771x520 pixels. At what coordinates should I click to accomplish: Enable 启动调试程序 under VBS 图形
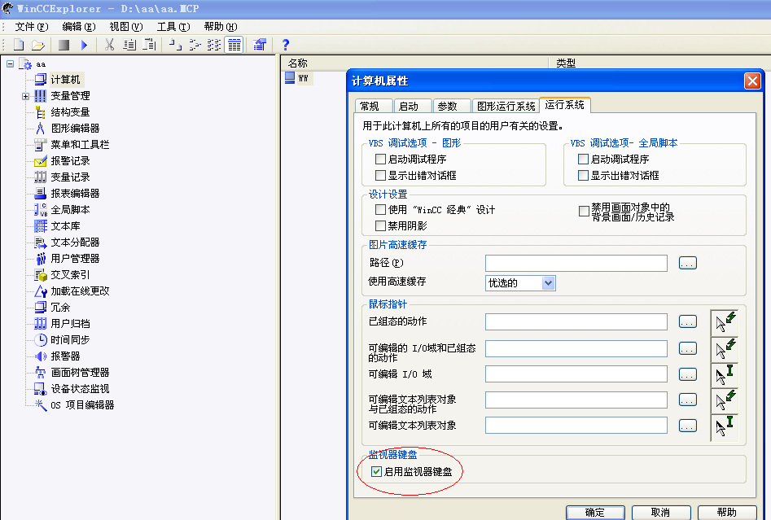click(x=380, y=159)
